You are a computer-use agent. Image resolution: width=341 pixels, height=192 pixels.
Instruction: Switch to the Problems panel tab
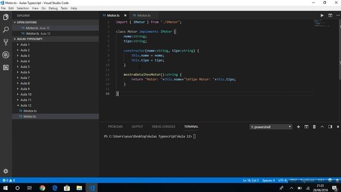coord(115,126)
